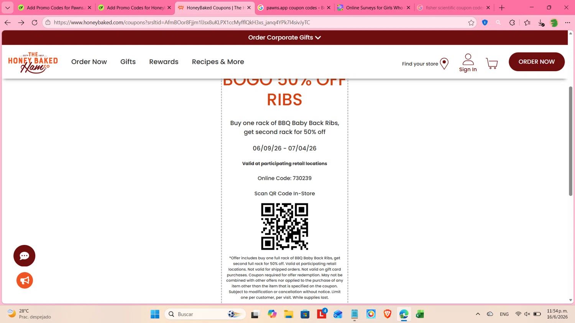Open Windows Start menu
Image resolution: width=575 pixels, height=323 pixels.
click(155, 314)
